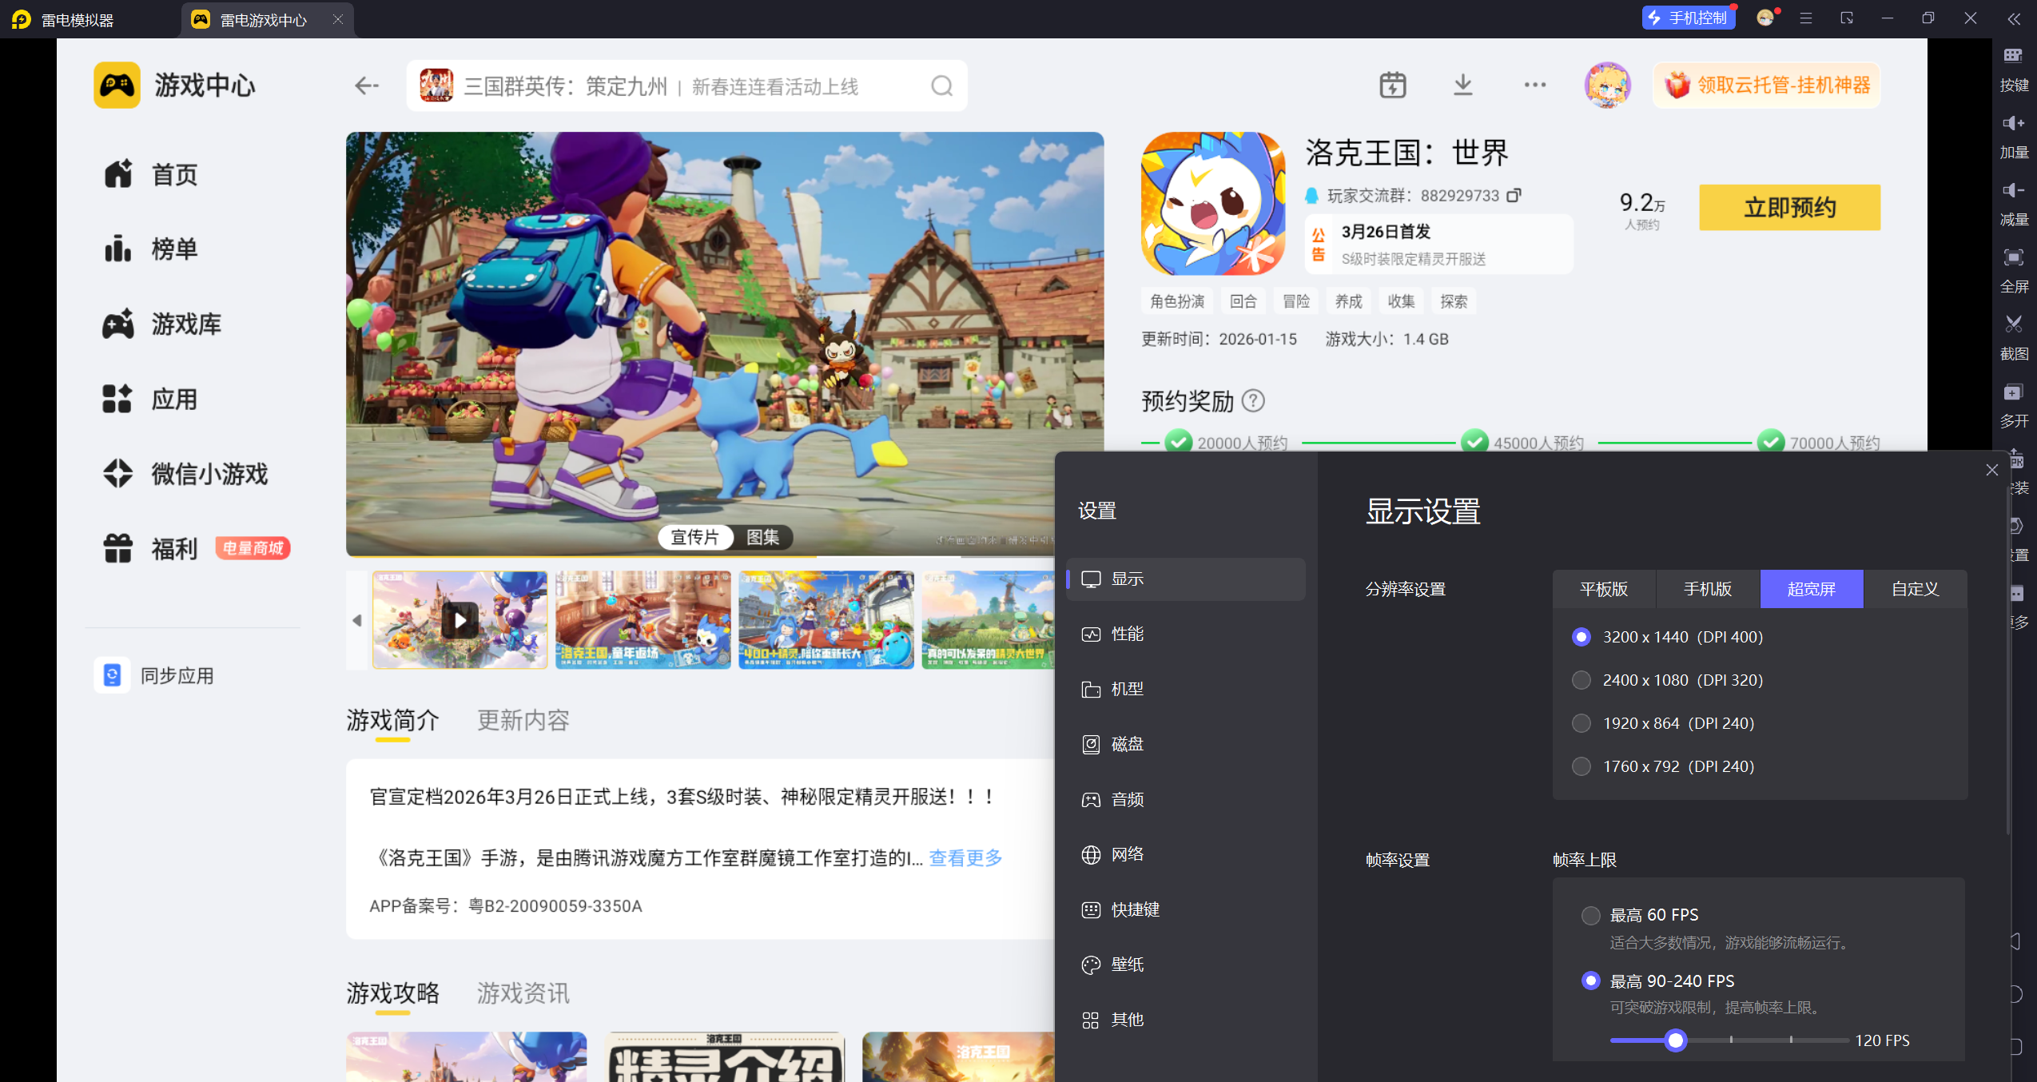2037x1082 pixels.
Task: Select 最高 60 FPS frame rate
Action: tap(1590, 915)
